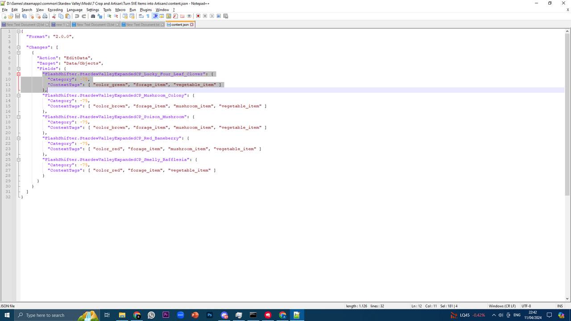Screen dimensions: 571x321
Task: Open the Language menu
Action: 74,9
